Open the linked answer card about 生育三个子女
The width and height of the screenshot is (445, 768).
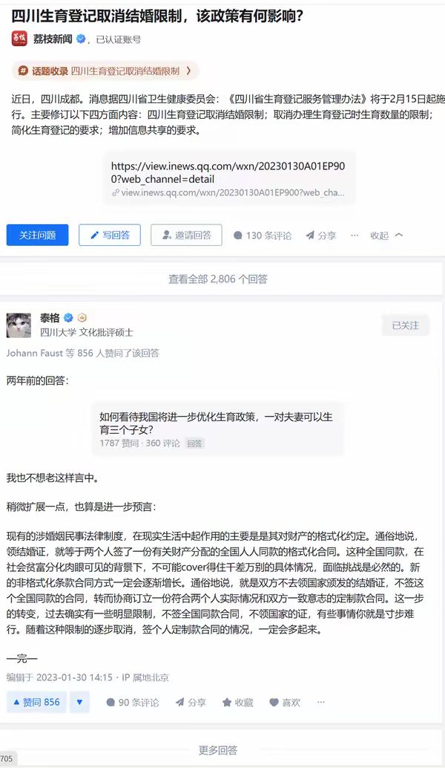(x=219, y=429)
